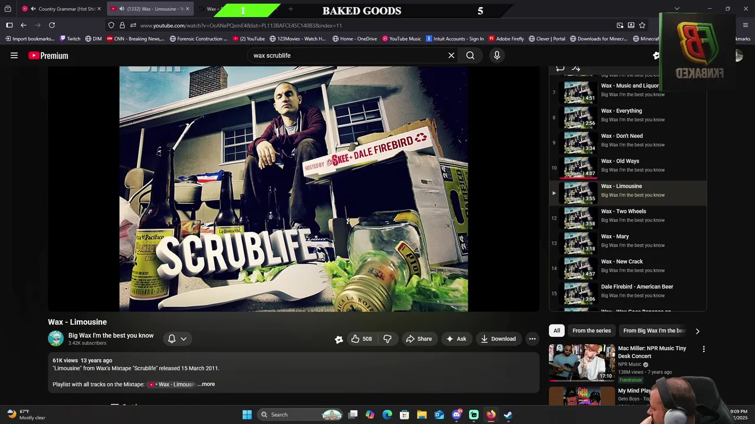The image size is (755, 424).
Task: Open more actions three-dot menu
Action: (532, 339)
